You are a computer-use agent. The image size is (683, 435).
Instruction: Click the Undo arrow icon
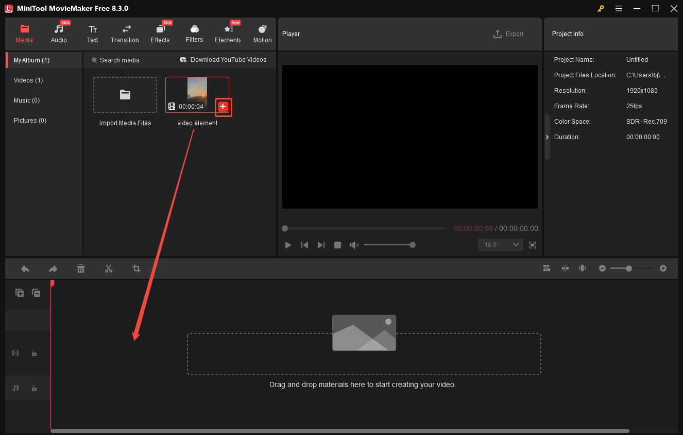(25, 269)
